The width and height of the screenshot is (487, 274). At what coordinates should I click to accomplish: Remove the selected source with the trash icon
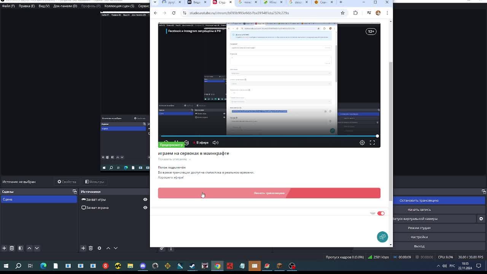(91, 248)
